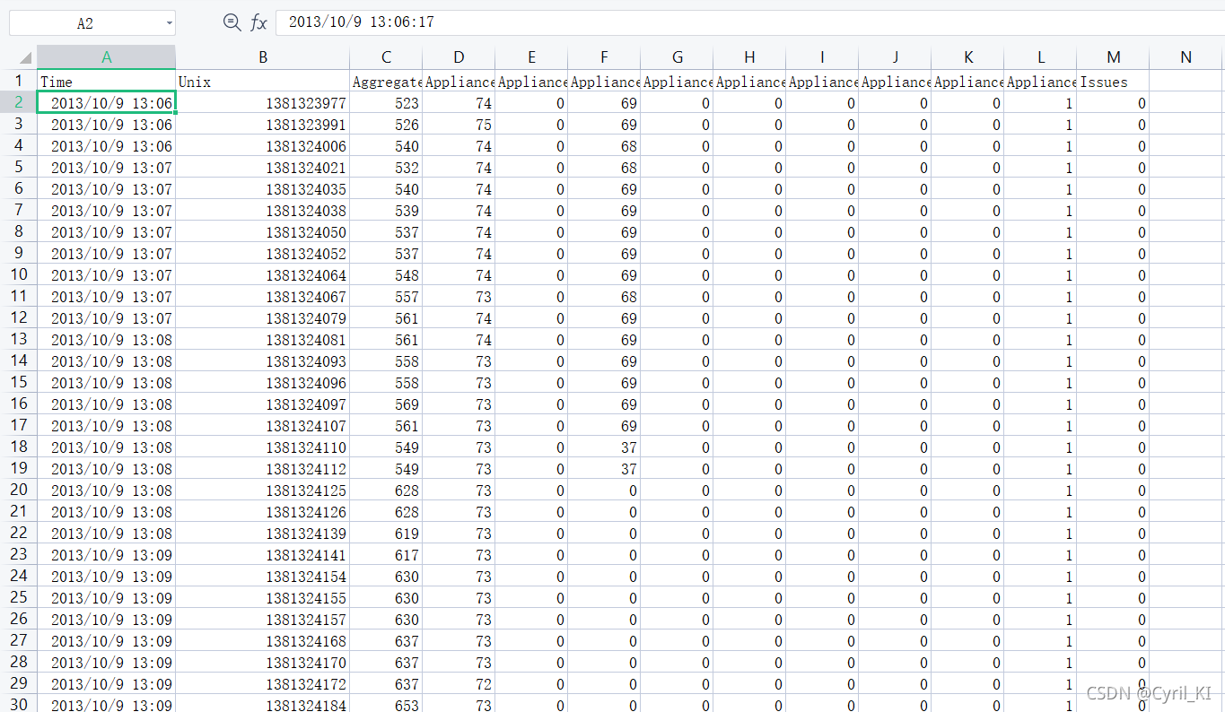
Task: Click Aggregate value 569 in row 16
Action: (x=386, y=404)
